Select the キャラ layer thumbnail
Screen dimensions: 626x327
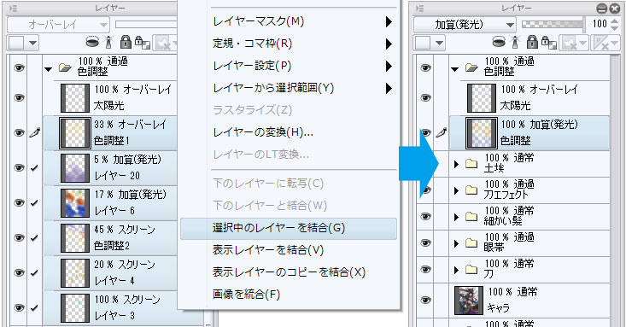(x=469, y=300)
